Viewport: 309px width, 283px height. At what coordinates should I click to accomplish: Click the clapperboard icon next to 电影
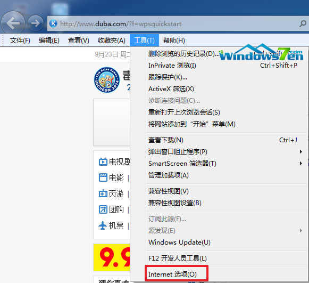coord(103,177)
